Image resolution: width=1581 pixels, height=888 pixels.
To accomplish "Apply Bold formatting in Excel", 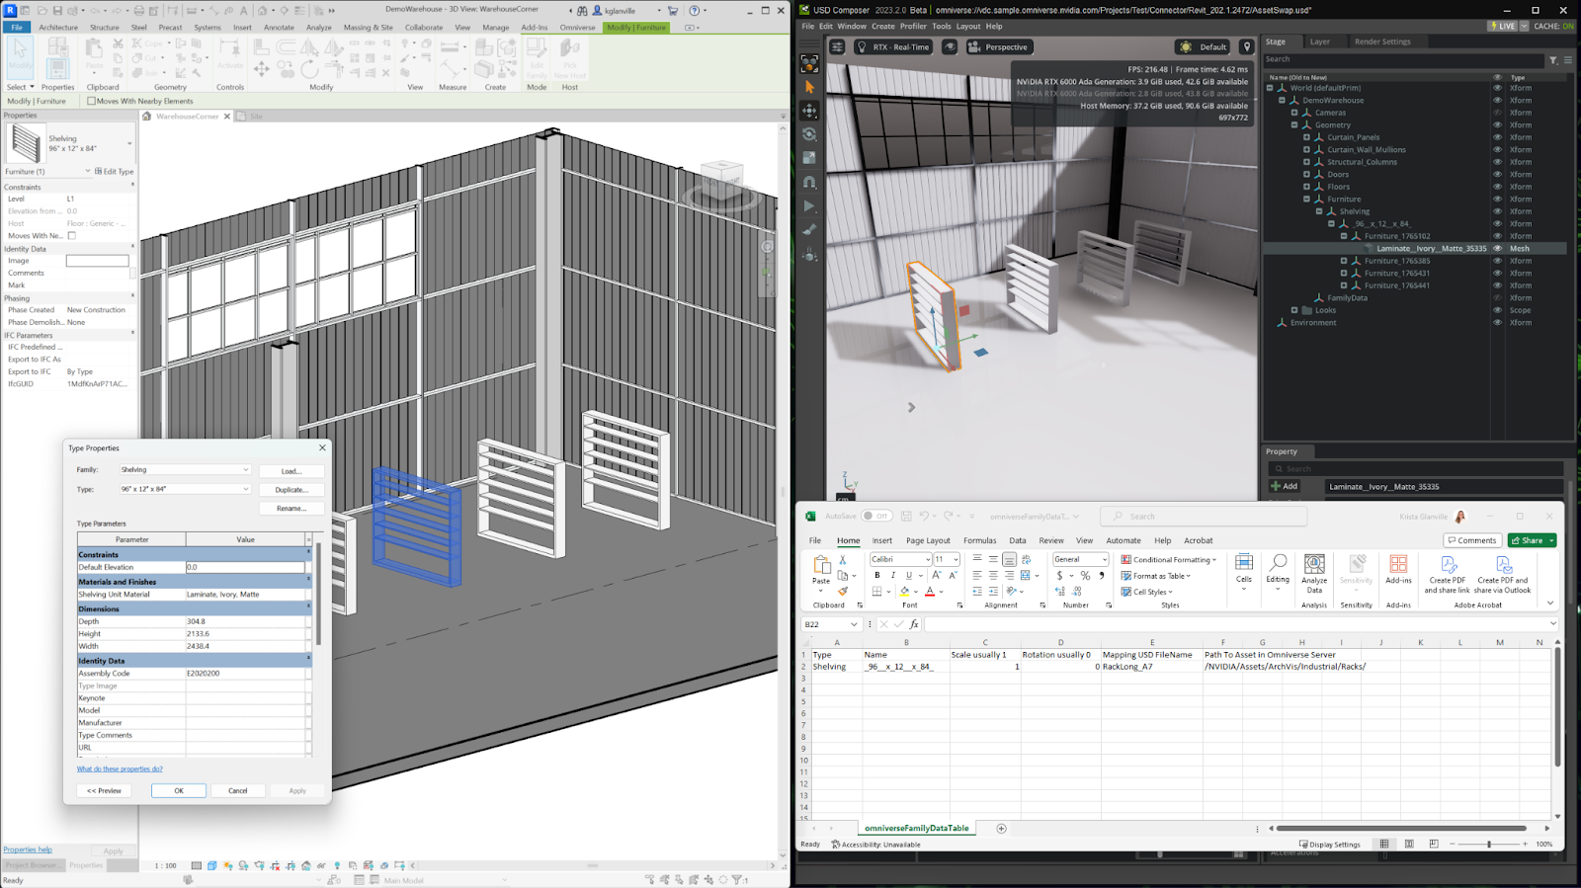I will [x=876, y=575].
